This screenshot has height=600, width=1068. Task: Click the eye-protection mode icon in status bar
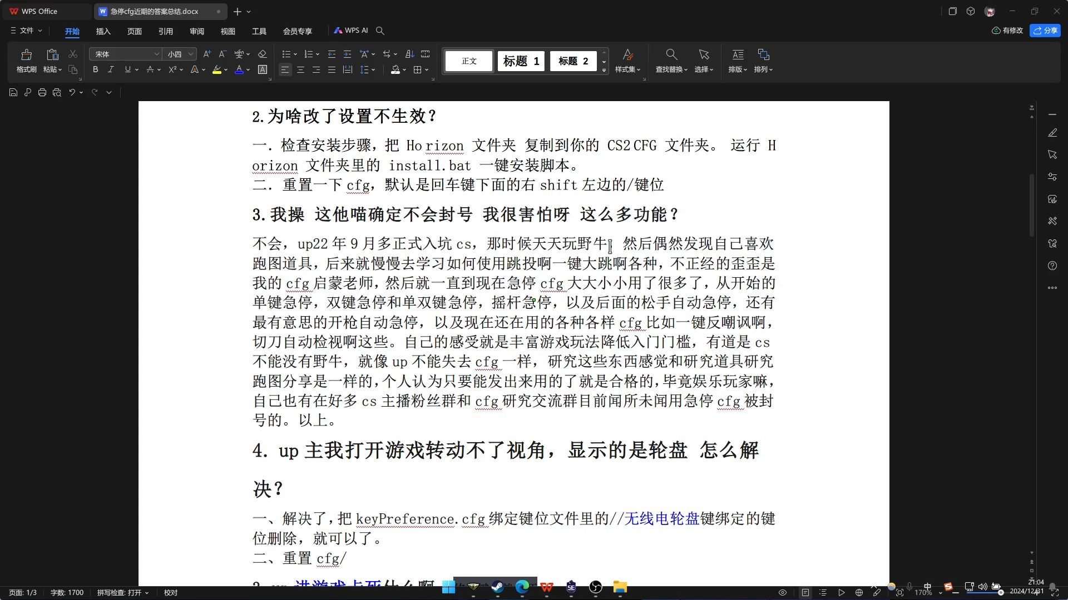(783, 593)
